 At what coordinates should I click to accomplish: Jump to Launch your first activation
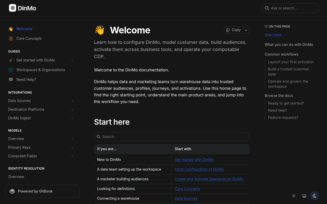291,62
